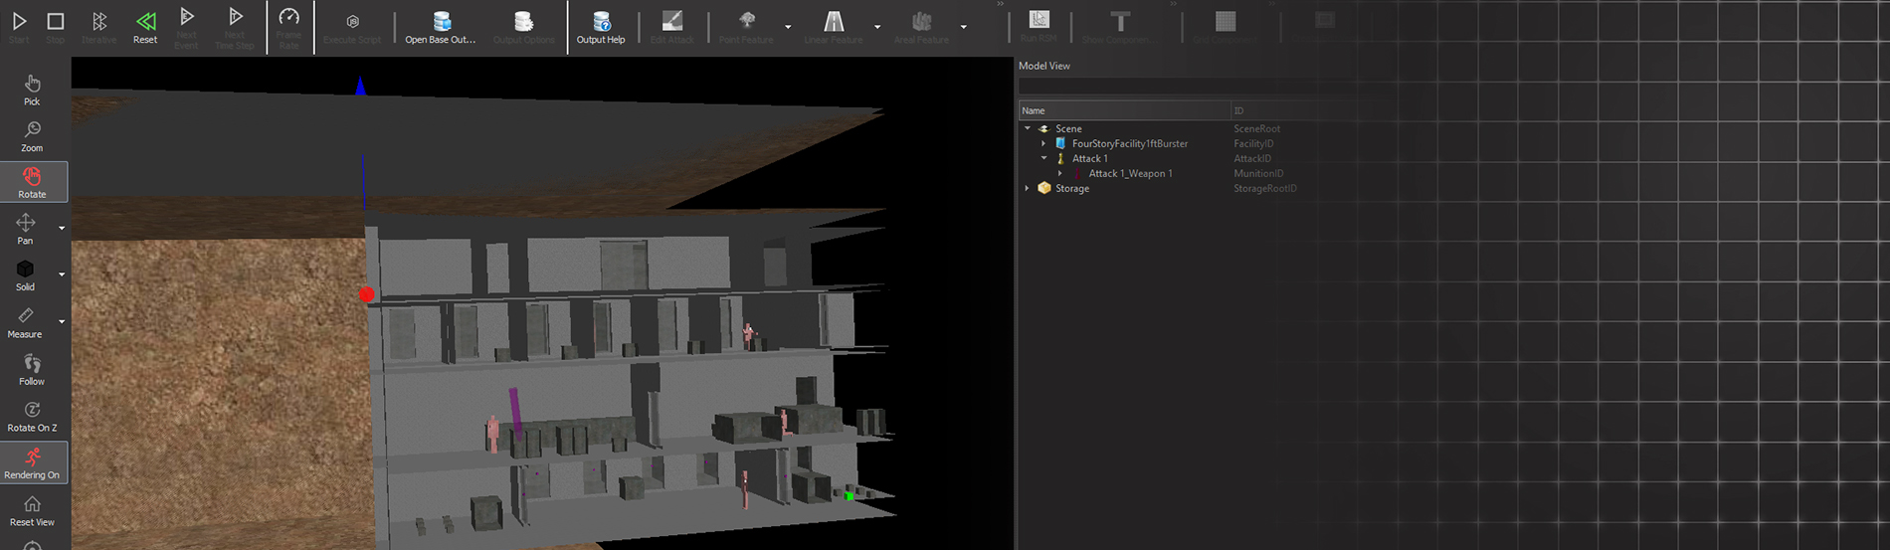This screenshot has width=1890, height=550.
Task: Select the Iterative run button
Action: point(98,27)
